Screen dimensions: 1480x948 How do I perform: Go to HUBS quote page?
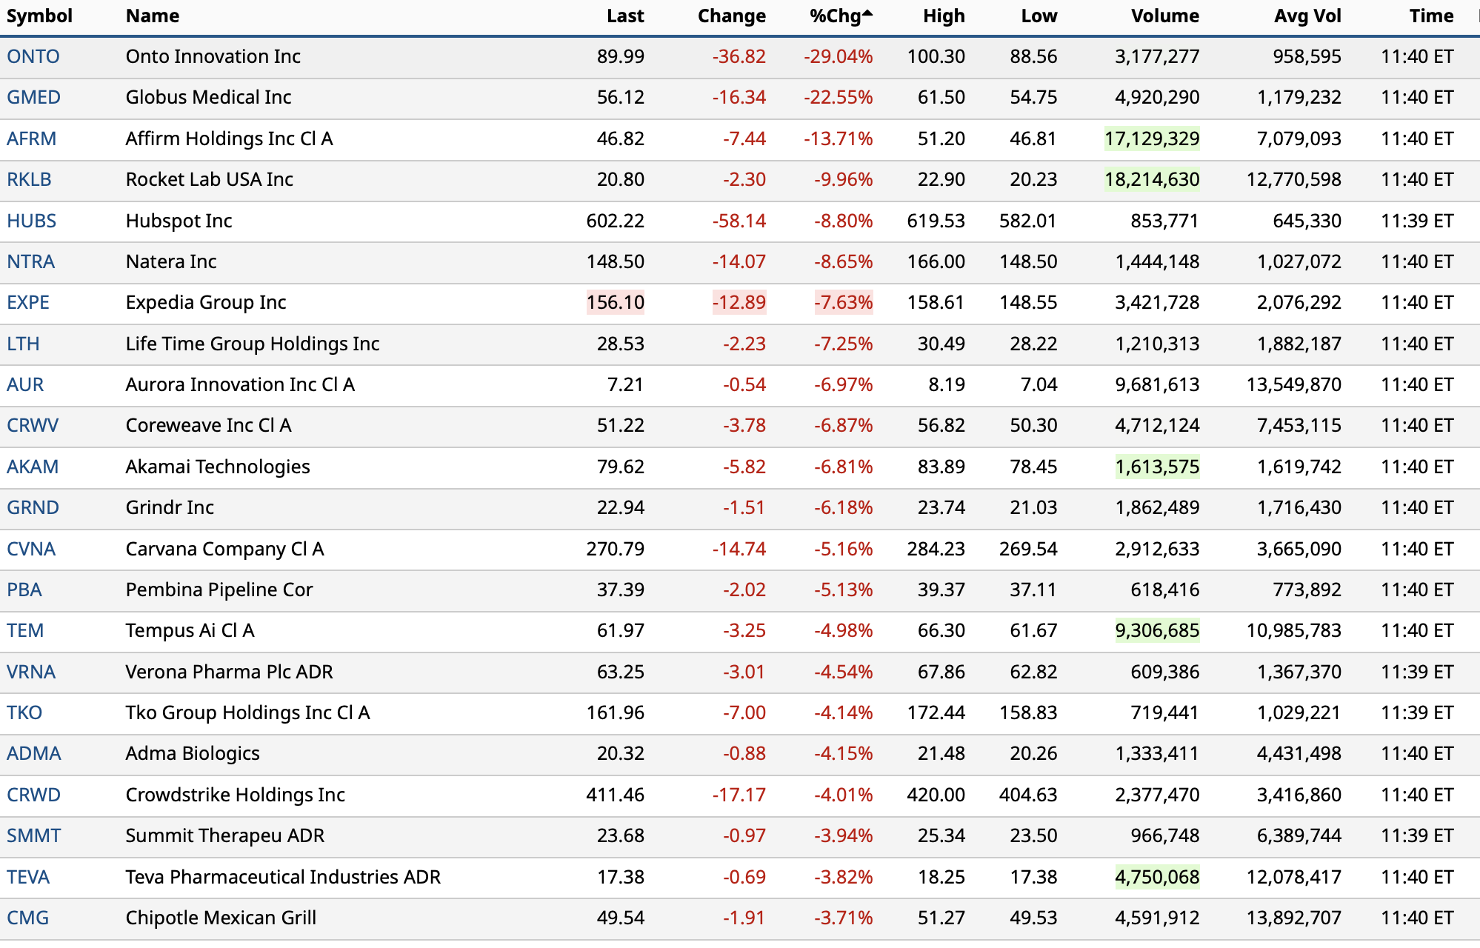31,221
